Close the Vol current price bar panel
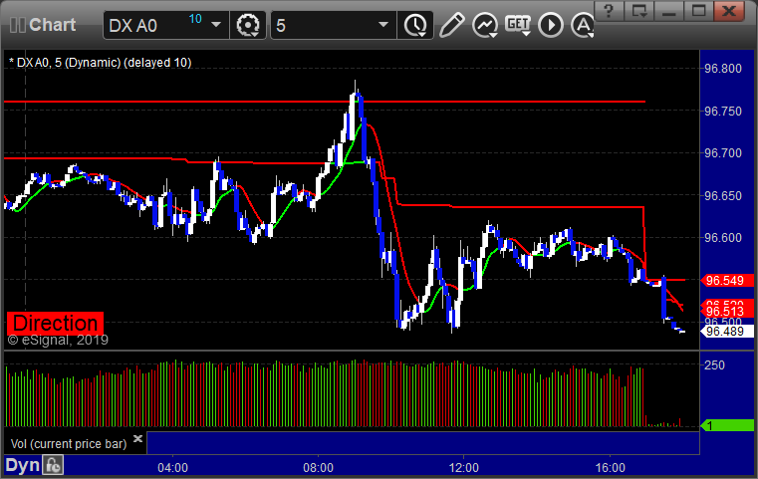 (x=137, y=438)
